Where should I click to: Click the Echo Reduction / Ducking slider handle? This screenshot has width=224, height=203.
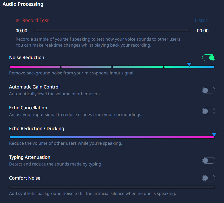214,135
